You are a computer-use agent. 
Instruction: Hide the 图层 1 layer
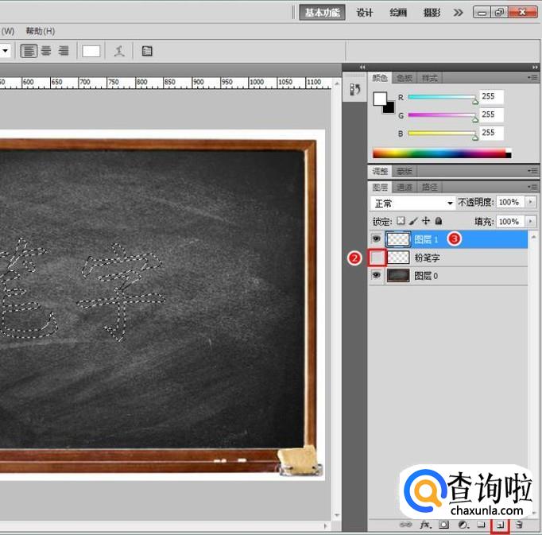click(x=377, y=238)
